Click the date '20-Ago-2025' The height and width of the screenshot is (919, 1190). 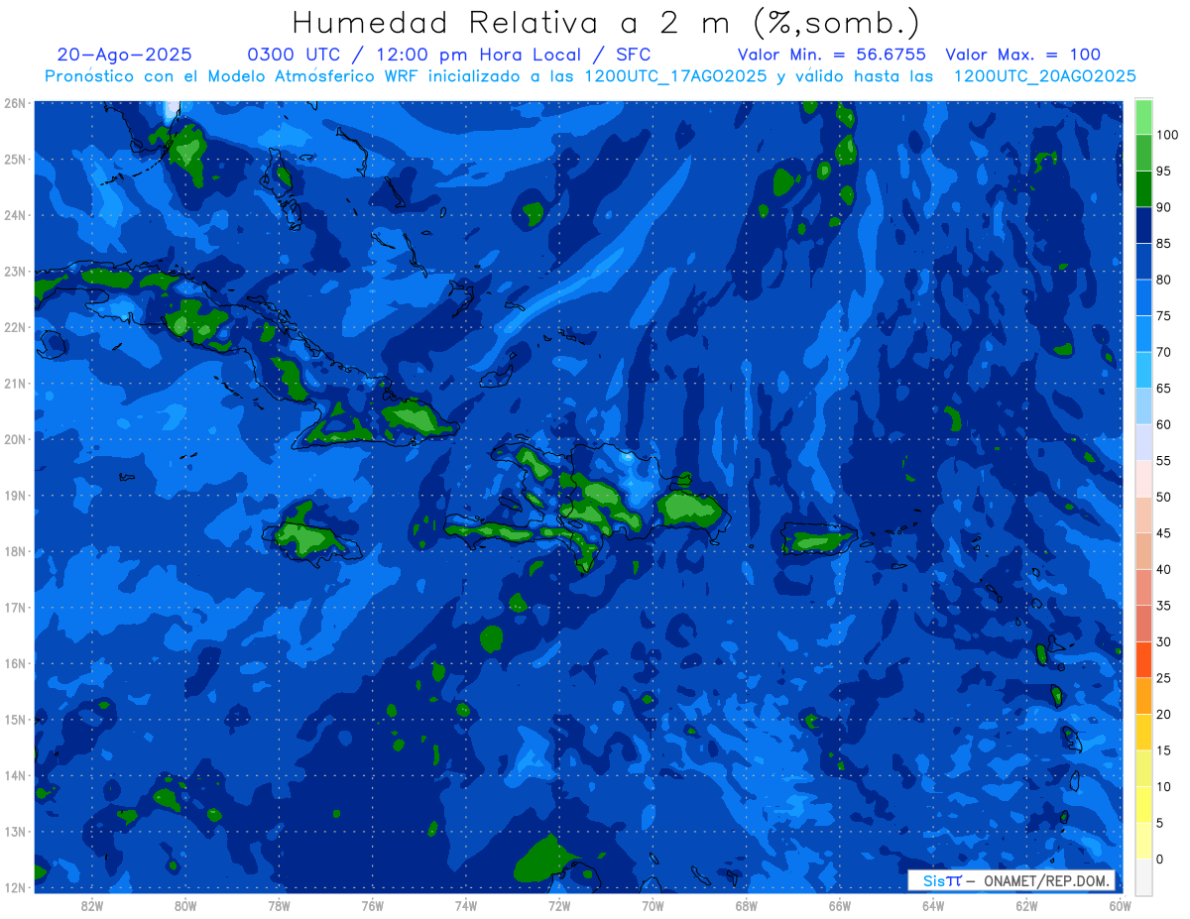pos(125,55)
